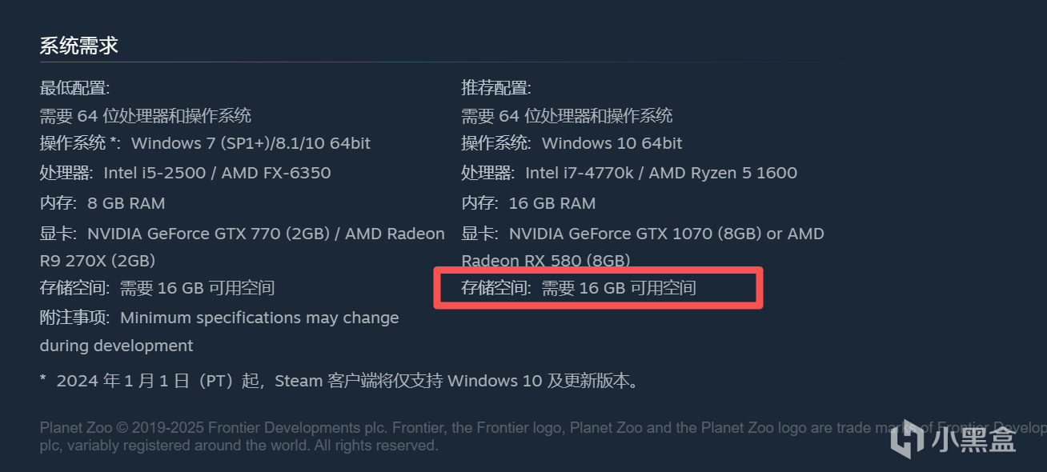1047x472 pixels.
Task: Click the Radeon RX 580 (8GB) text
Action: [x=546, y=261]
